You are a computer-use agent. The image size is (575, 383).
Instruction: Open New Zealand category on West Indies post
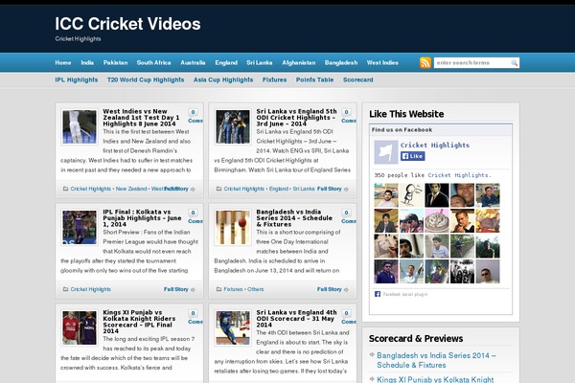(x=131, y=189)
